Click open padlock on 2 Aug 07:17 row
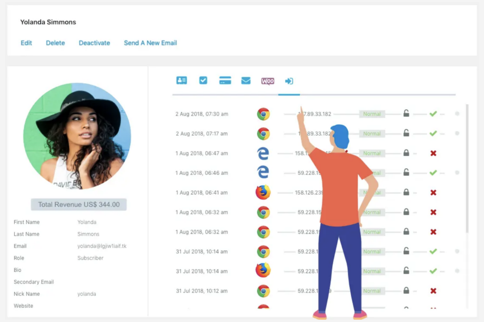 406,133
